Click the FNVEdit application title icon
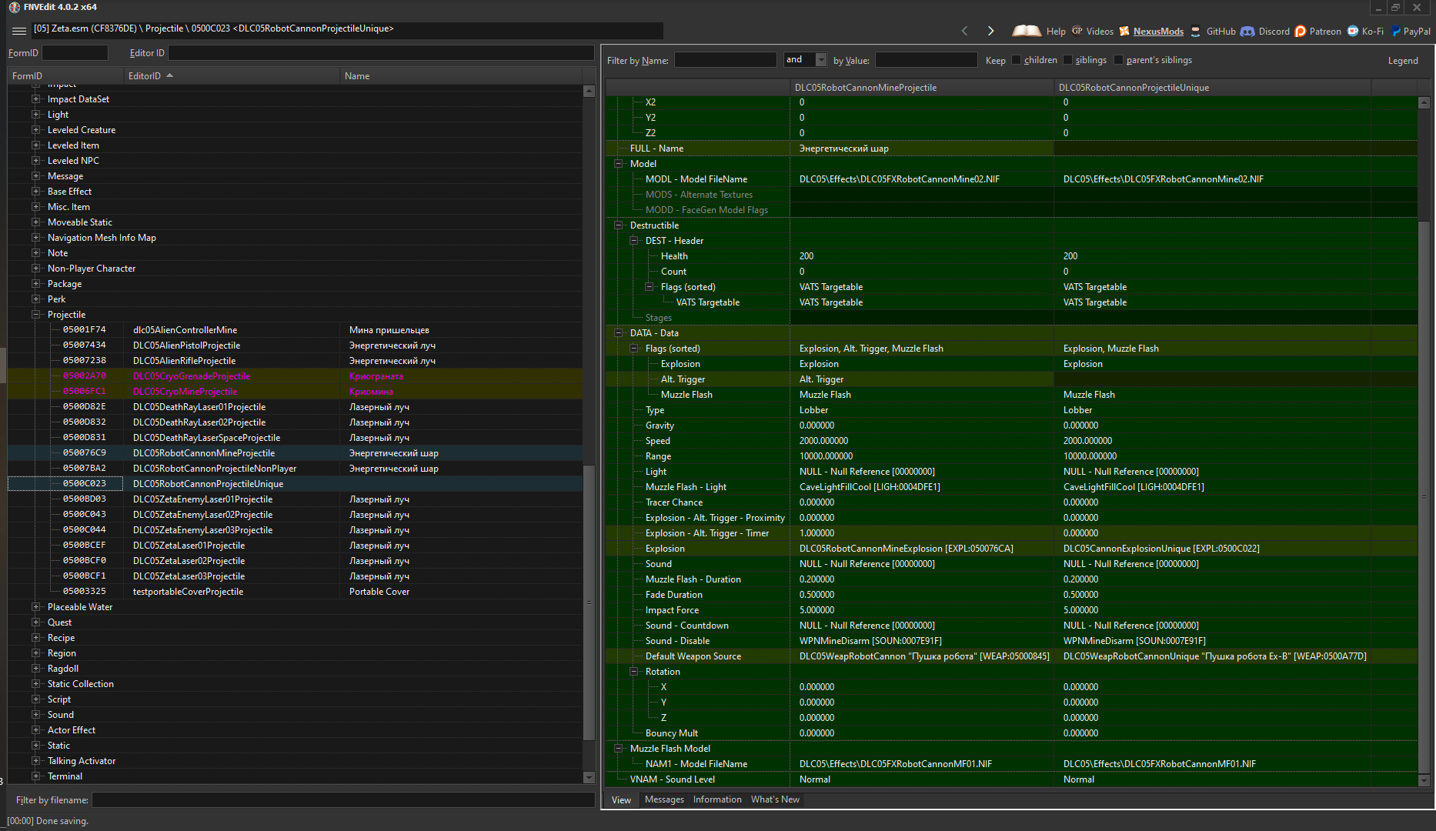 pos(15,7)
